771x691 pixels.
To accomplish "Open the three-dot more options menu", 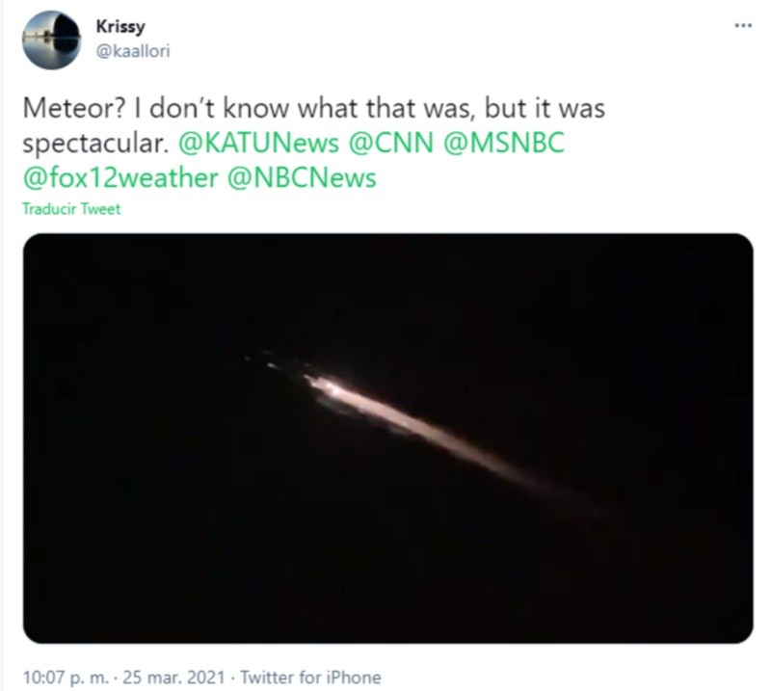I will (741, 25).
